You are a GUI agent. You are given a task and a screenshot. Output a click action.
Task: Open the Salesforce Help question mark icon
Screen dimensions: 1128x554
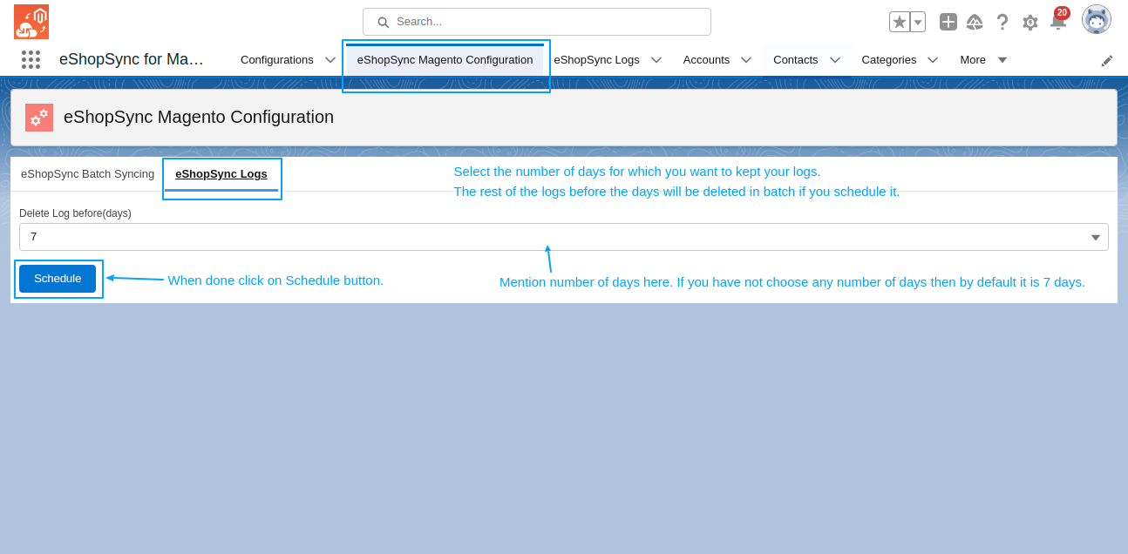(1002, 22)
